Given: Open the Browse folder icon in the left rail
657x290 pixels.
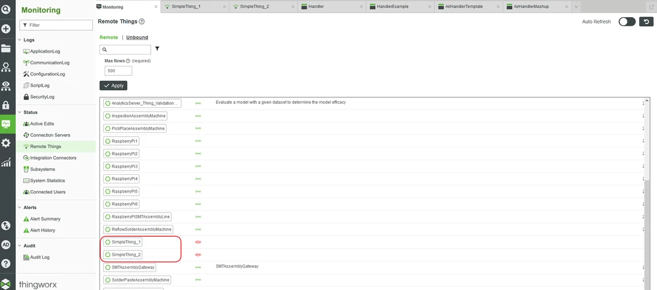Looking at the screenshot, I should click(6, 48).
